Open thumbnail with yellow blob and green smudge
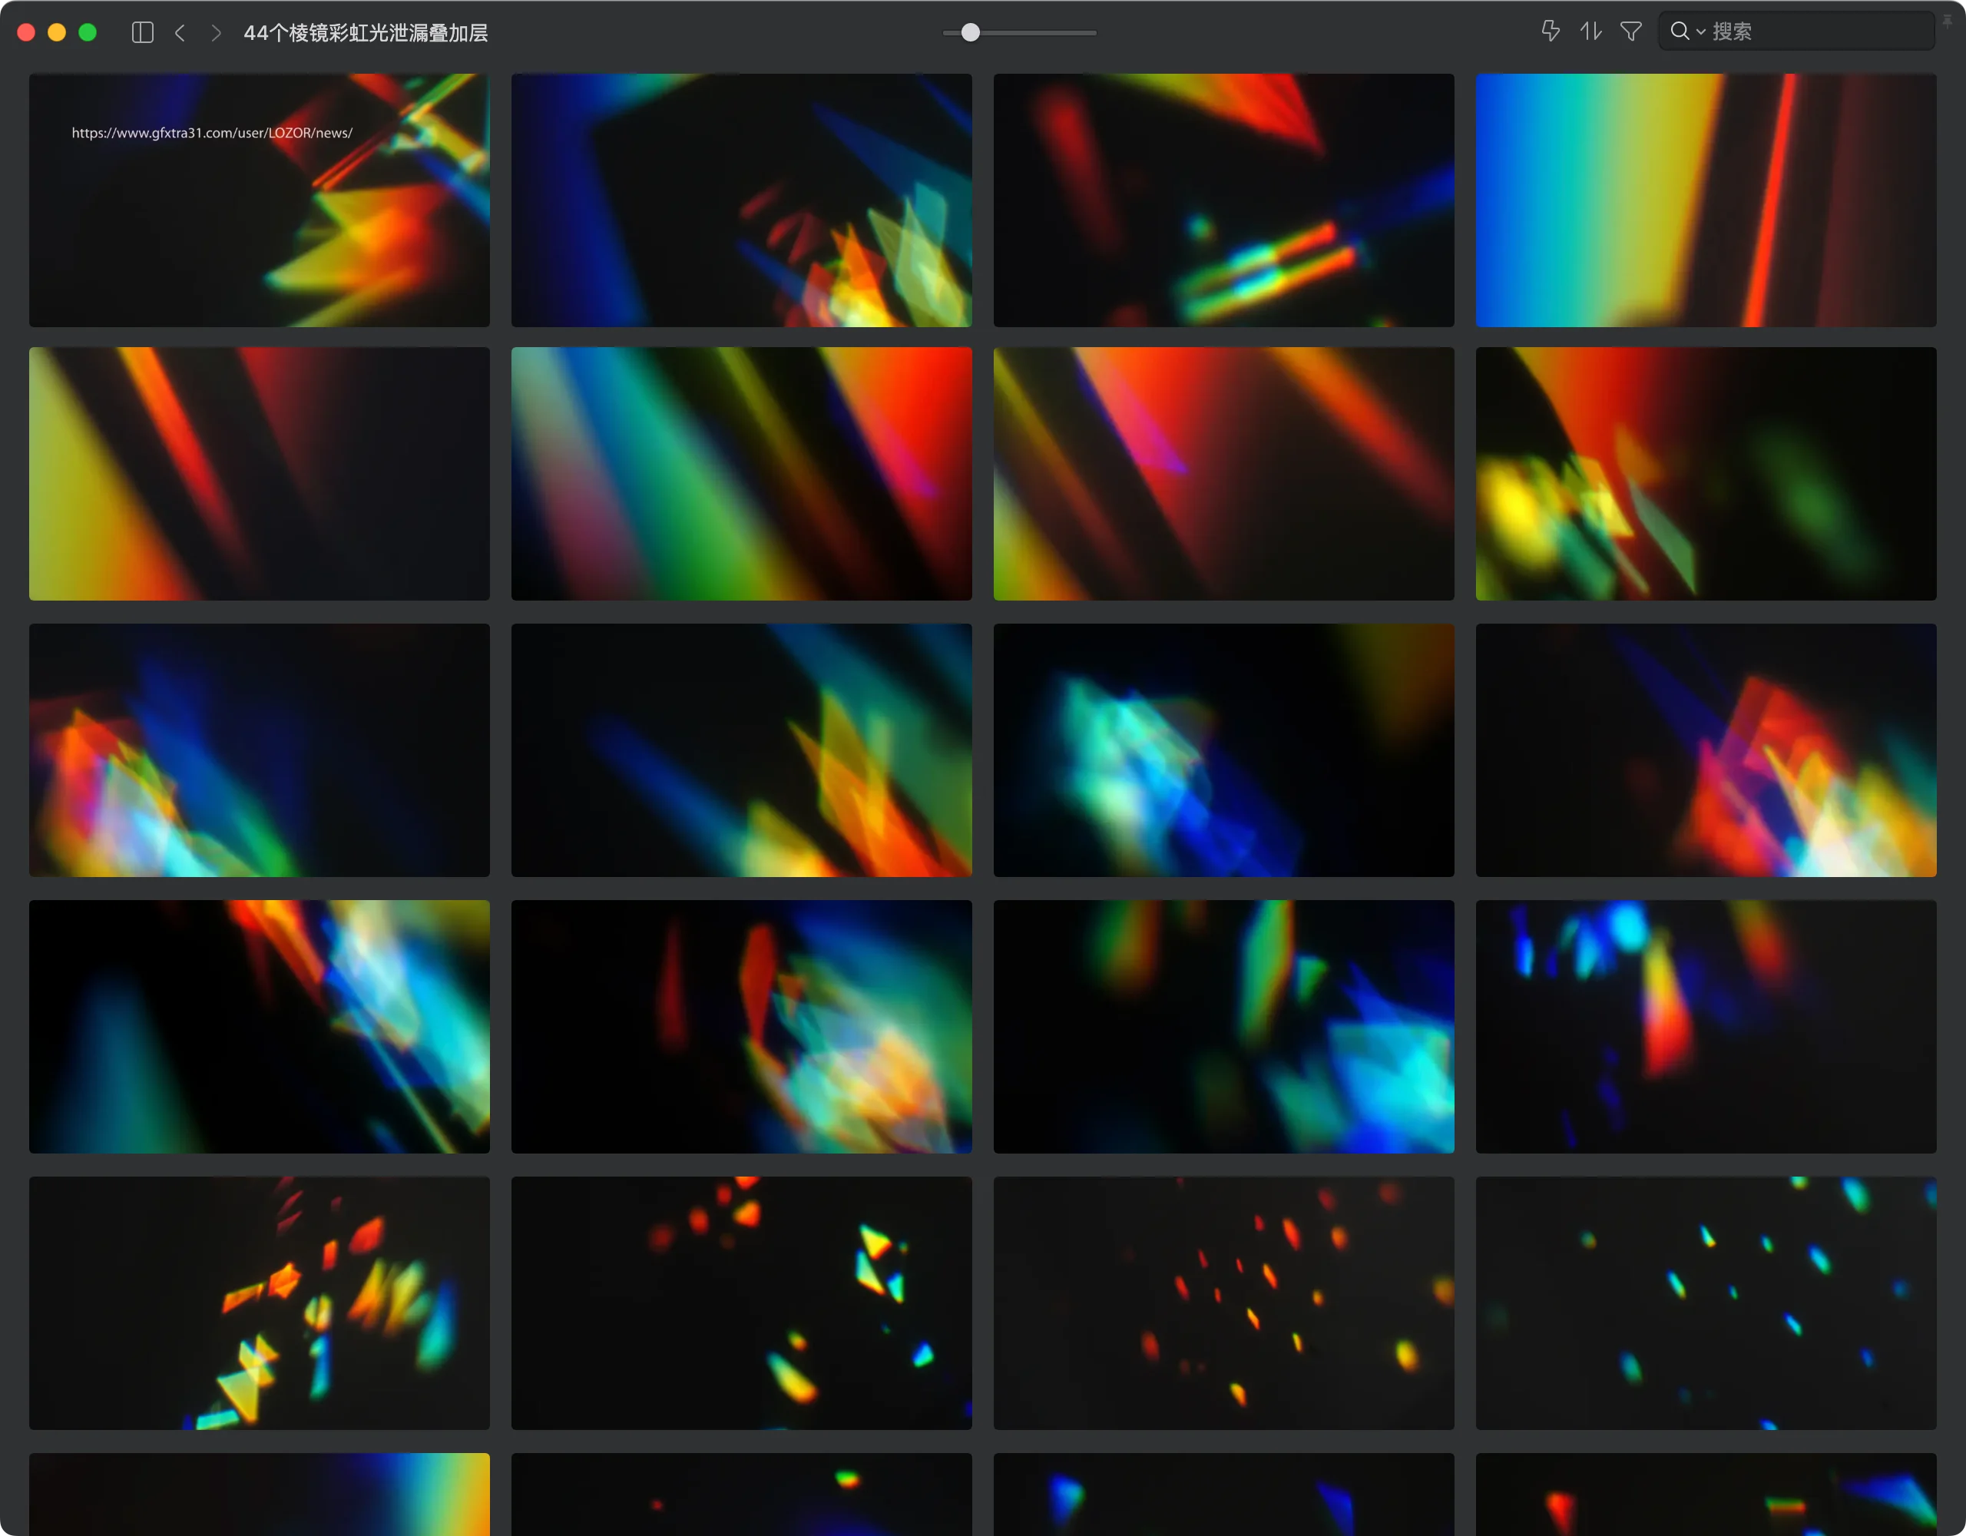Viewport: 1966px width, 1536px height. tap(1706, 474)
